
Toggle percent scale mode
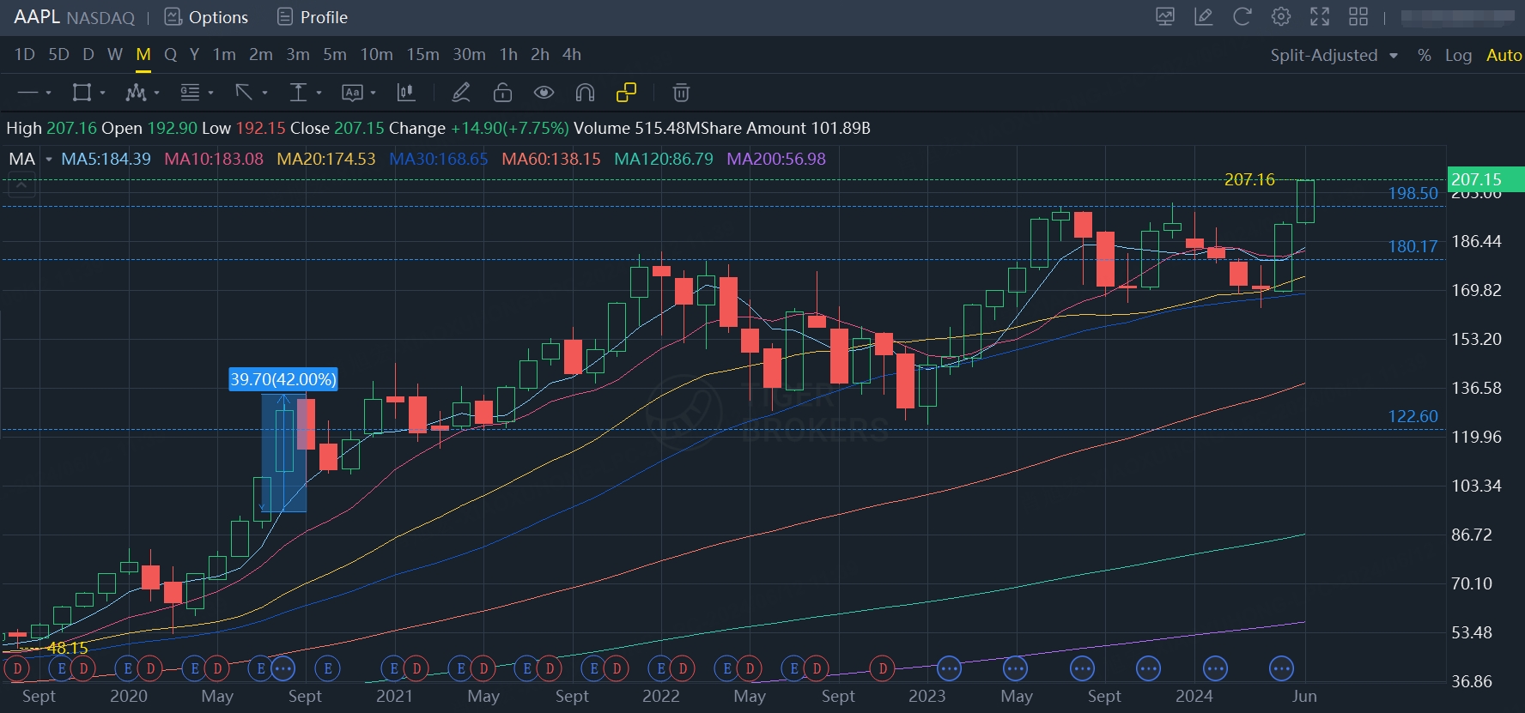(1425, 55)
